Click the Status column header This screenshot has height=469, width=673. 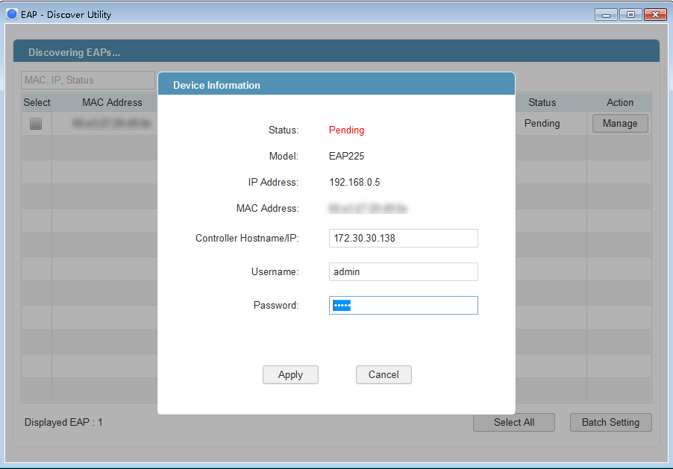542,102
